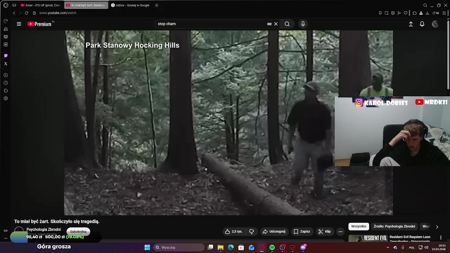Open the Opera main menu logo
This screenshot has width=450, height=253.
6,5
